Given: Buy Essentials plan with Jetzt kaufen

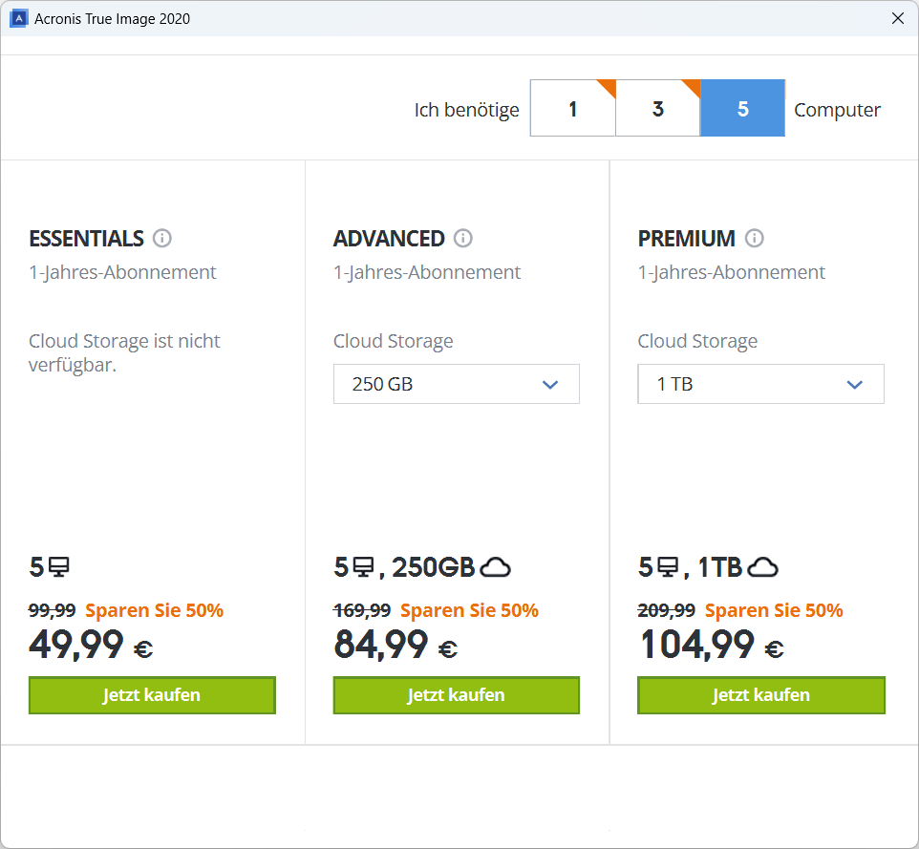Looking at the screenshot, I should click(x=152, y=694).
